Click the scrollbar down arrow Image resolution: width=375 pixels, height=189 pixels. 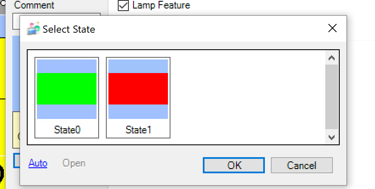tap(332, 137)
